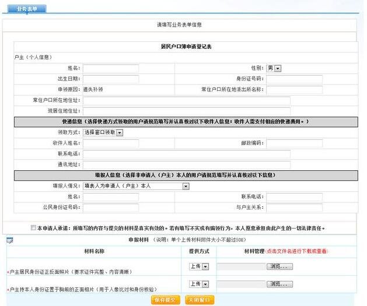Click the 提供方式 column header
This screenshot has height=306, width=367.
click(x=199, y=251)
